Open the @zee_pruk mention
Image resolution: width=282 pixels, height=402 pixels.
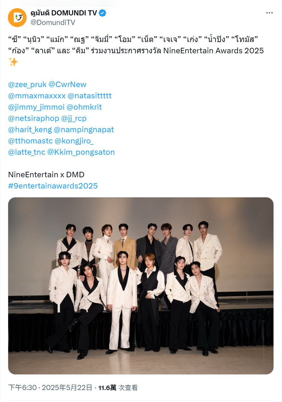27,84
